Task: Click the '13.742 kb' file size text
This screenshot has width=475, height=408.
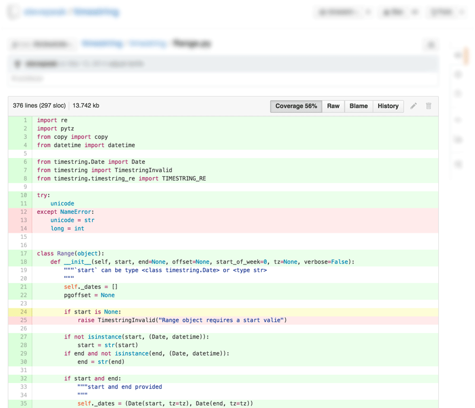Action: [x=85, y=105]
